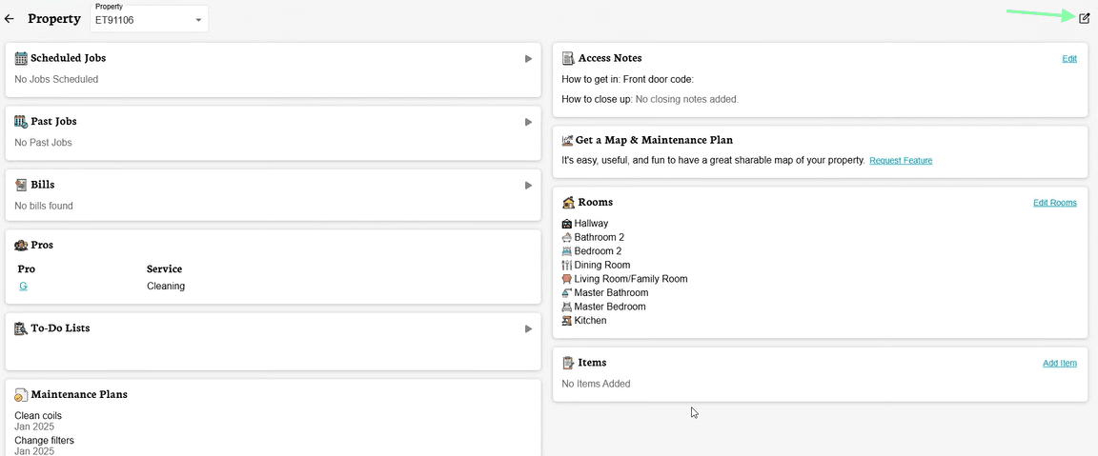Click the Maintenance Plans icon
1098x456 pixels.
pos(21,394)
